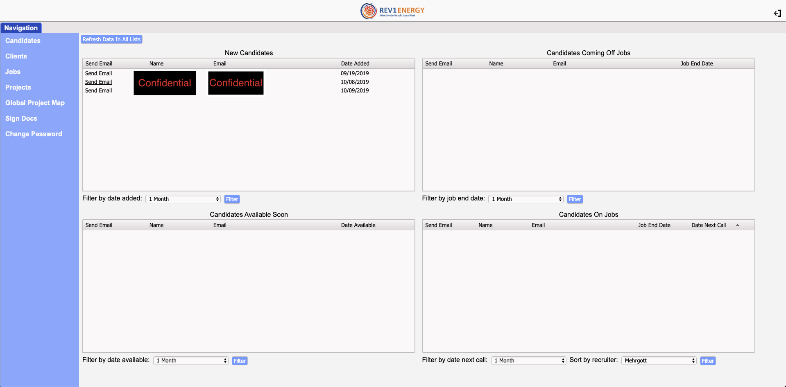Click the logout icon at top right
The width and height of the screenshot is (786, 387).
tap(777, 13)
